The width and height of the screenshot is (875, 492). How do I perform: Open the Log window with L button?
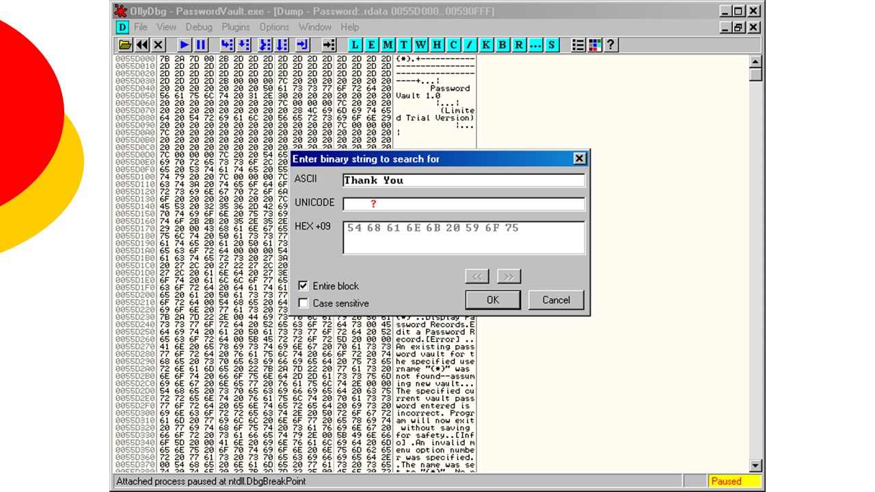pos(355,44)
